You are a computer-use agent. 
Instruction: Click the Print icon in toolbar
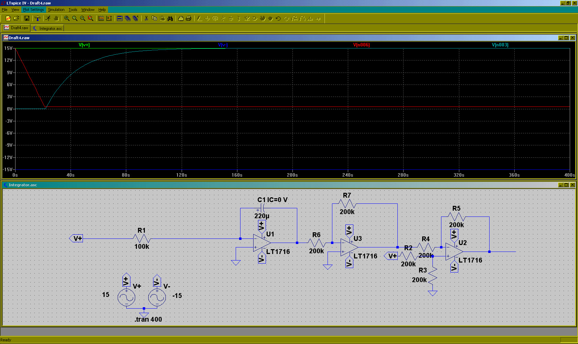click(x=189, y=19)
